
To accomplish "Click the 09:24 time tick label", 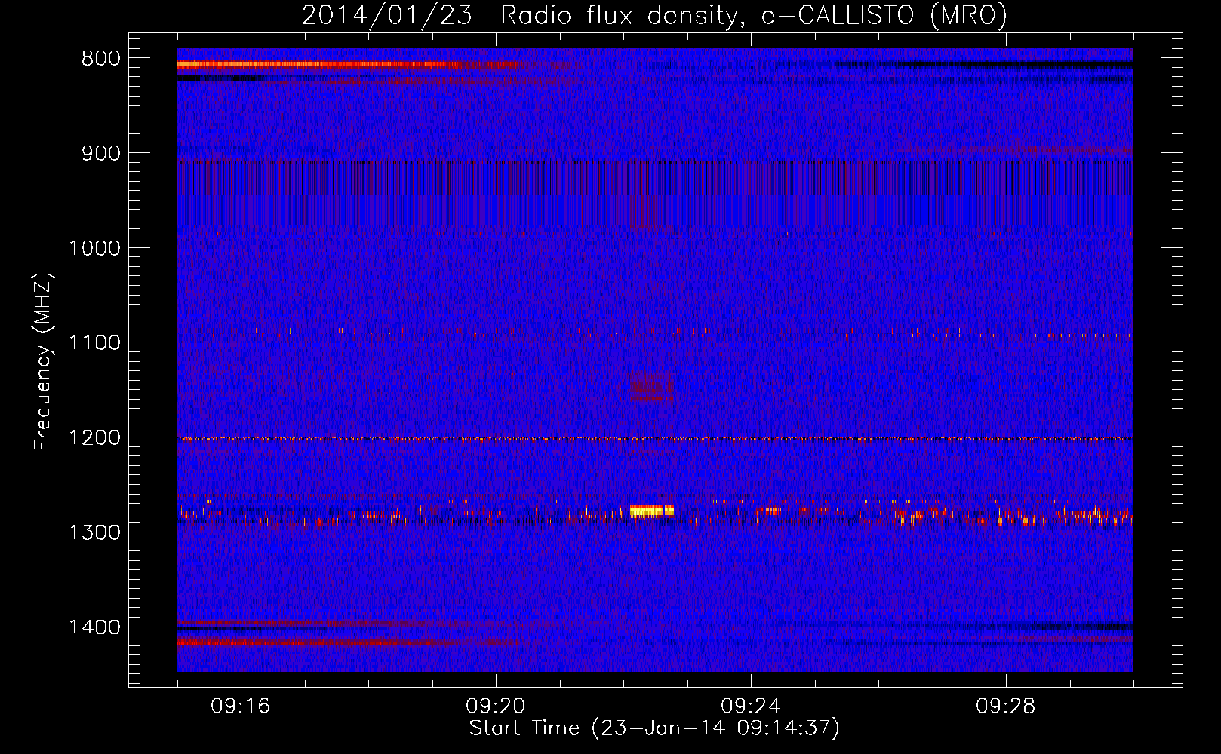I will tap(751, 706).
